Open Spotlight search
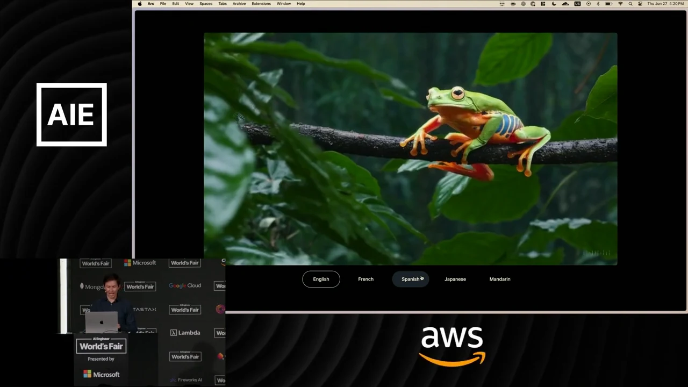688x387 pixels. click(x=630, y=4)
